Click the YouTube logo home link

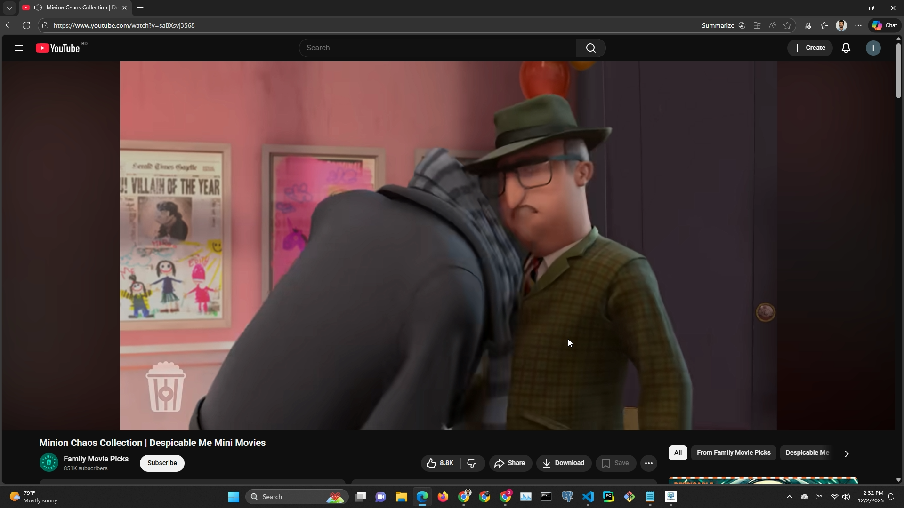tap(58, 48)
